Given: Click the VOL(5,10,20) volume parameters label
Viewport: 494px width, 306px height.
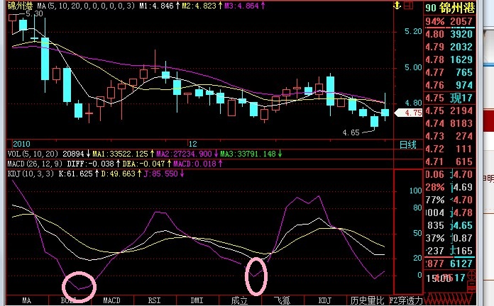Looking at the screenshot, I should (28, 153).
